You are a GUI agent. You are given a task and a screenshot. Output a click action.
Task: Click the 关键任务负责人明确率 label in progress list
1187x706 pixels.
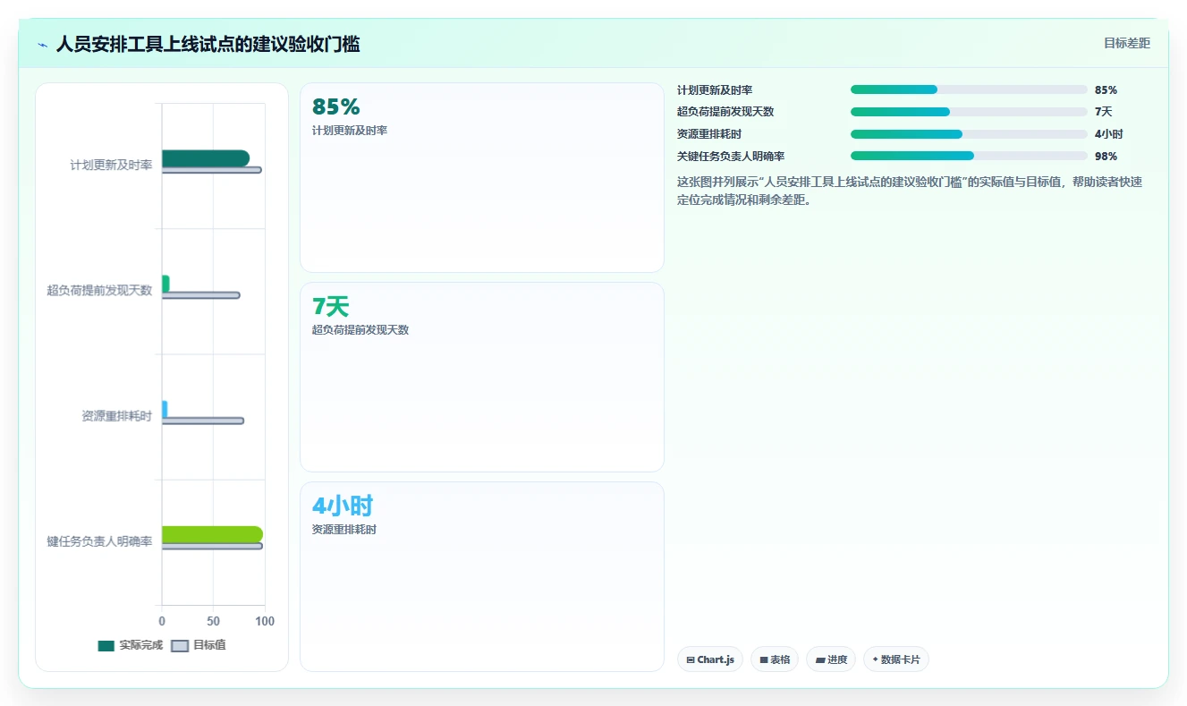(731, 156)
